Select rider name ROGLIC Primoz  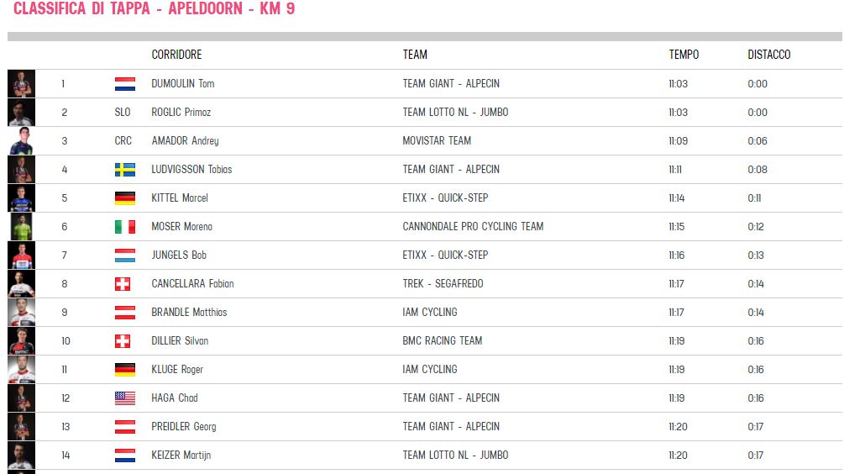(x=181, y=112)
